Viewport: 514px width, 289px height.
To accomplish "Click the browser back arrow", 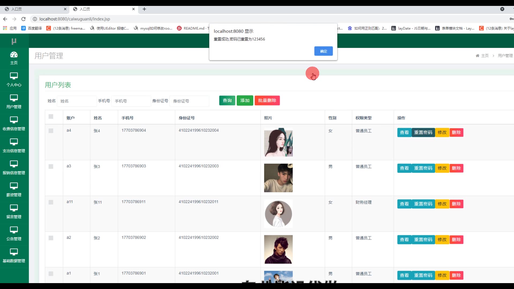I will tap(5, 19).
